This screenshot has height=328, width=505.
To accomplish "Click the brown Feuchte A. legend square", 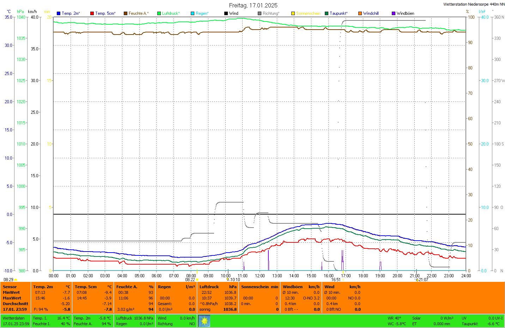I will coord(126,13).
